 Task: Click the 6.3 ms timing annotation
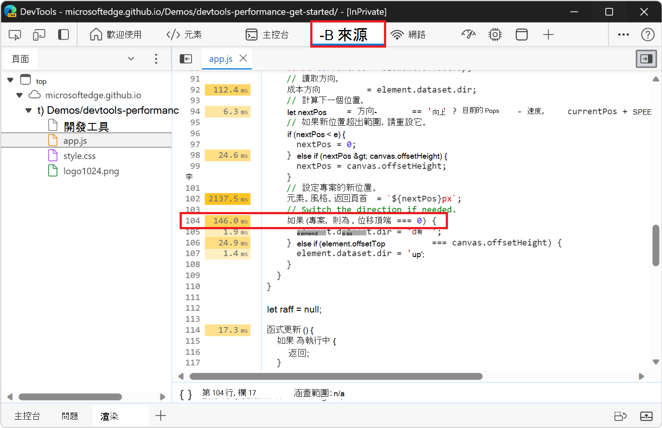(228, 112)
